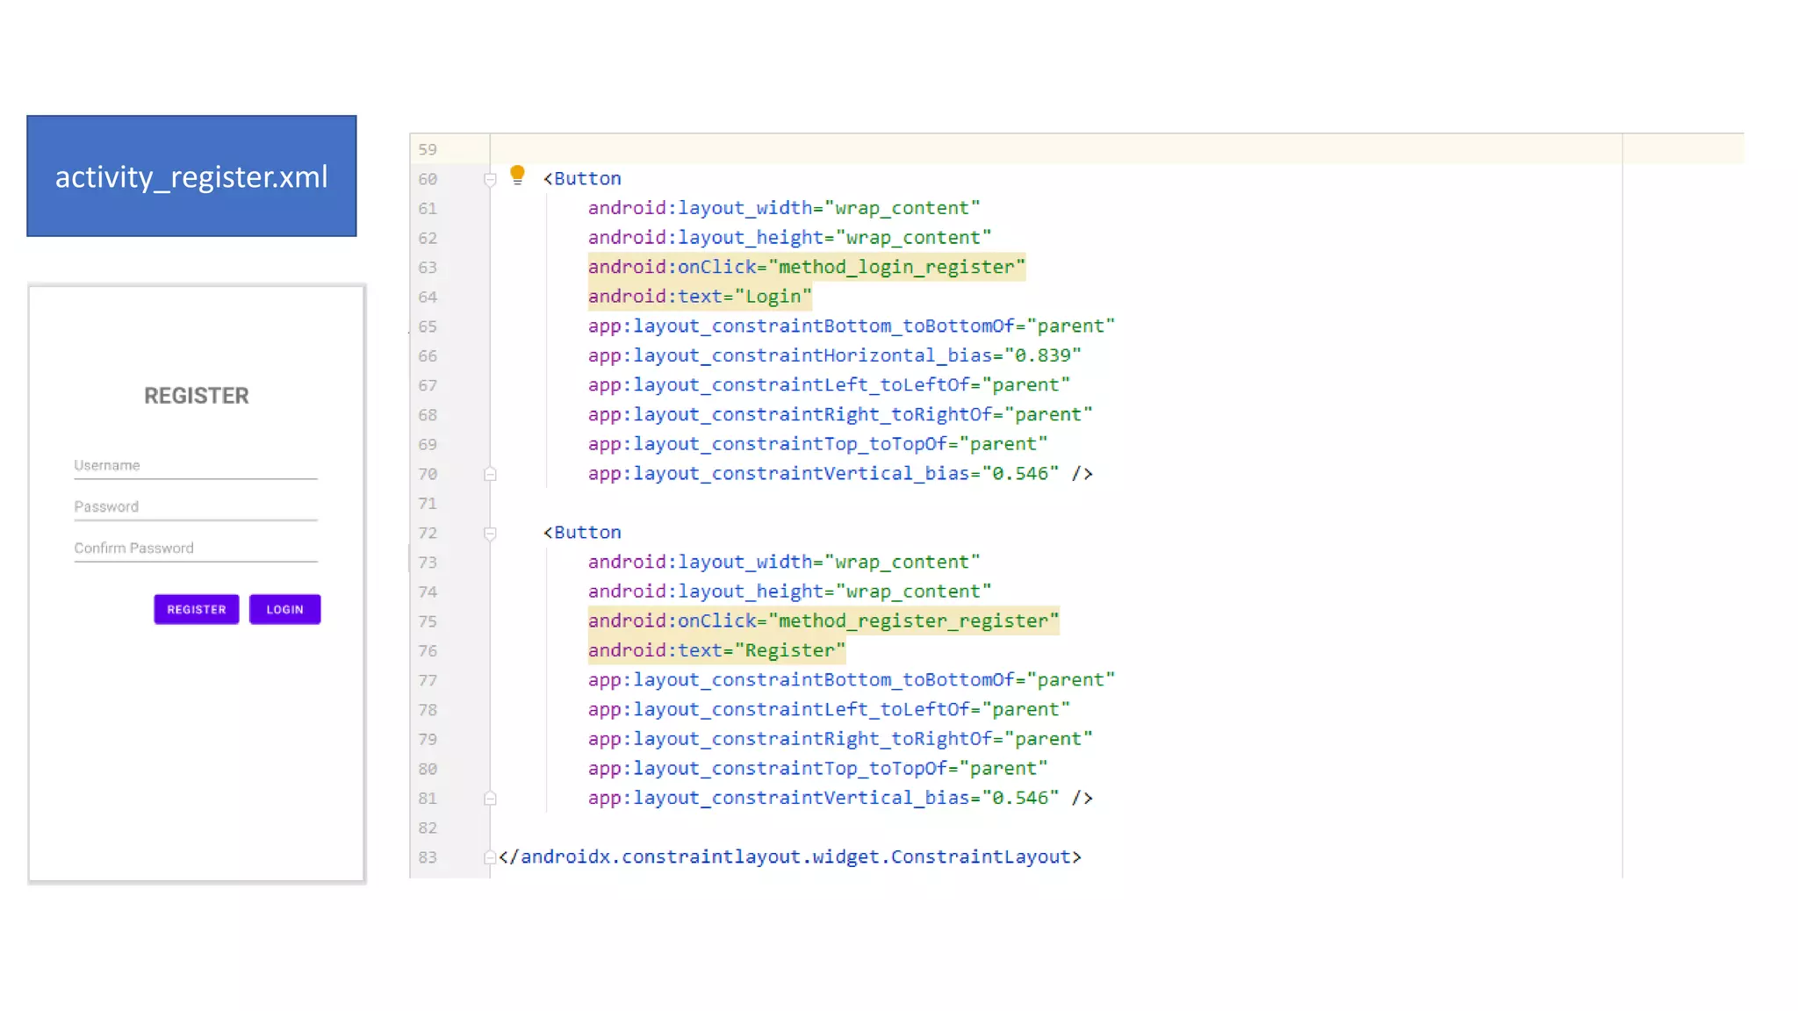This screenshot has width=1798, height=1011.
Task: Click the android:text="Register" line
Action: click(x=716, y=650)
